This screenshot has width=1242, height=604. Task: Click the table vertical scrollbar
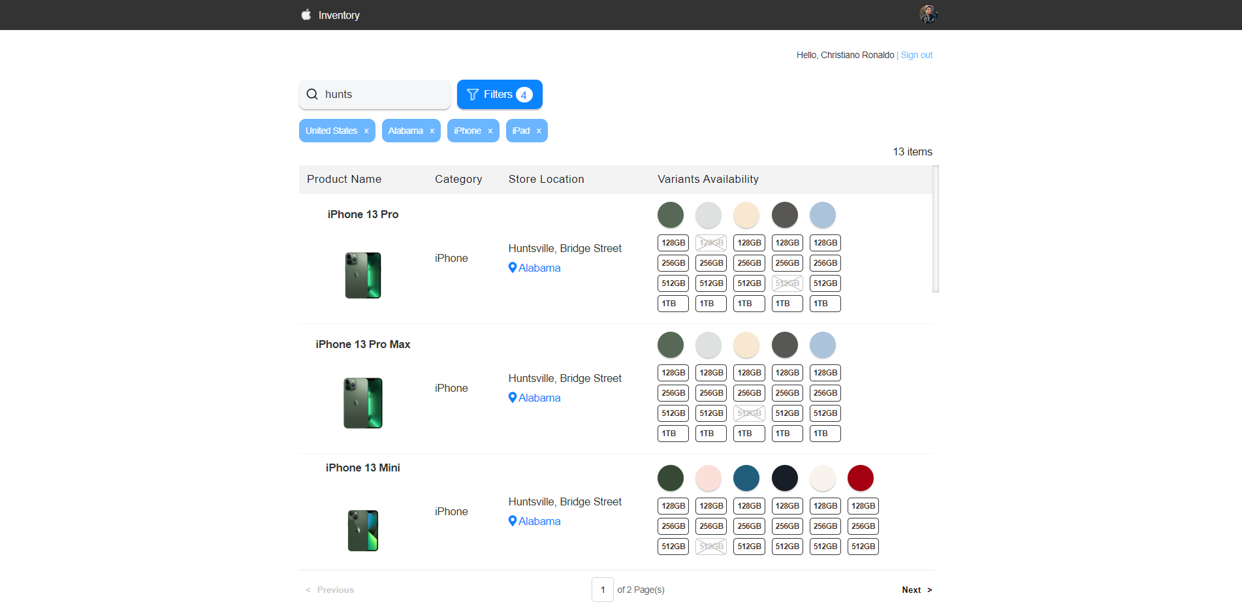click(936, 229)
